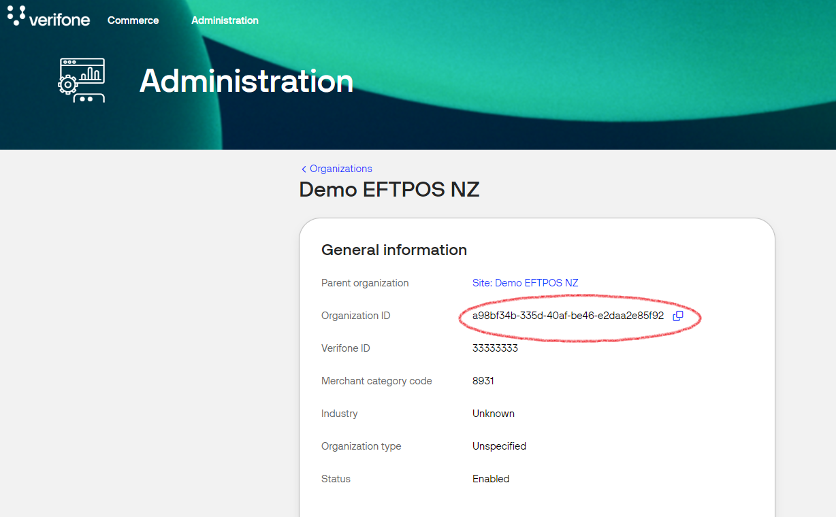Click the General information heading
The width and height of the screenshot is (836, 517).
tap(394, 250)
